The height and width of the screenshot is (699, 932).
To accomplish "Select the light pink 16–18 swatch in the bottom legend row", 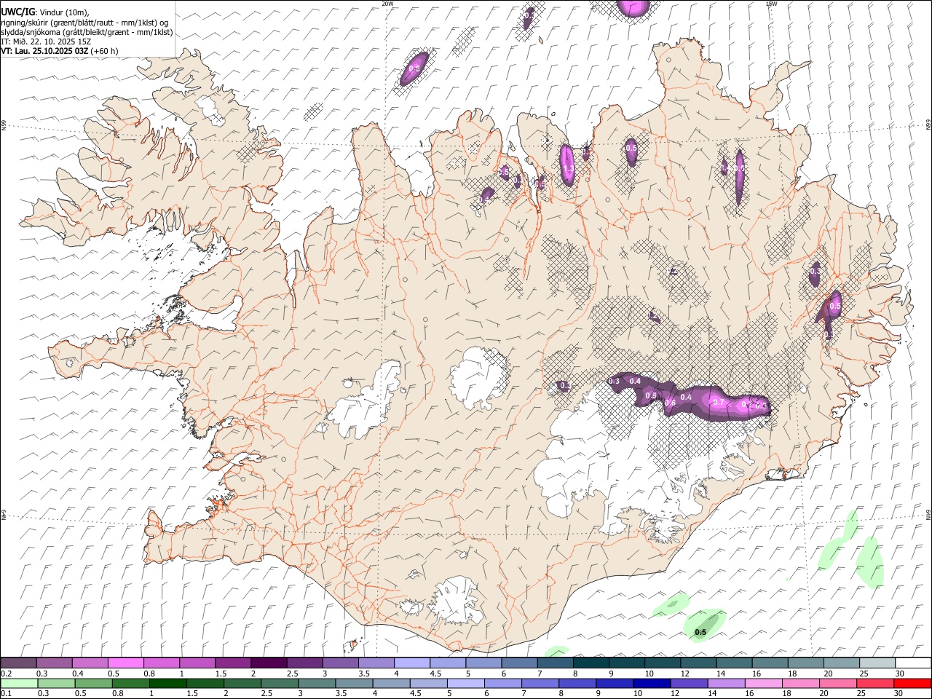I will coord(762,684).
